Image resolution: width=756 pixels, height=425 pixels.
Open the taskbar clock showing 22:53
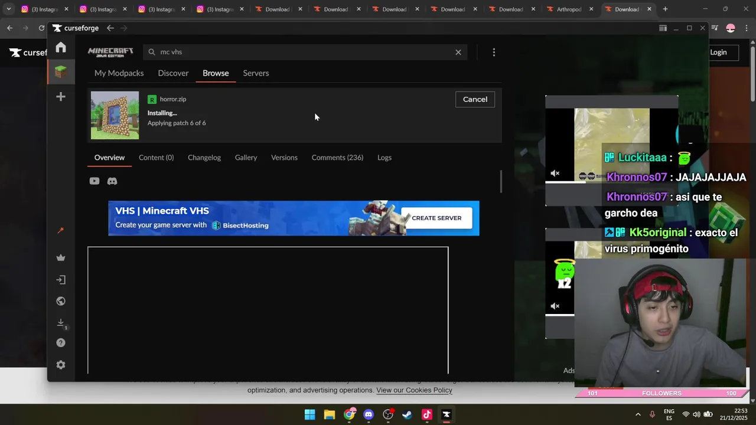[x=733, y=414]
